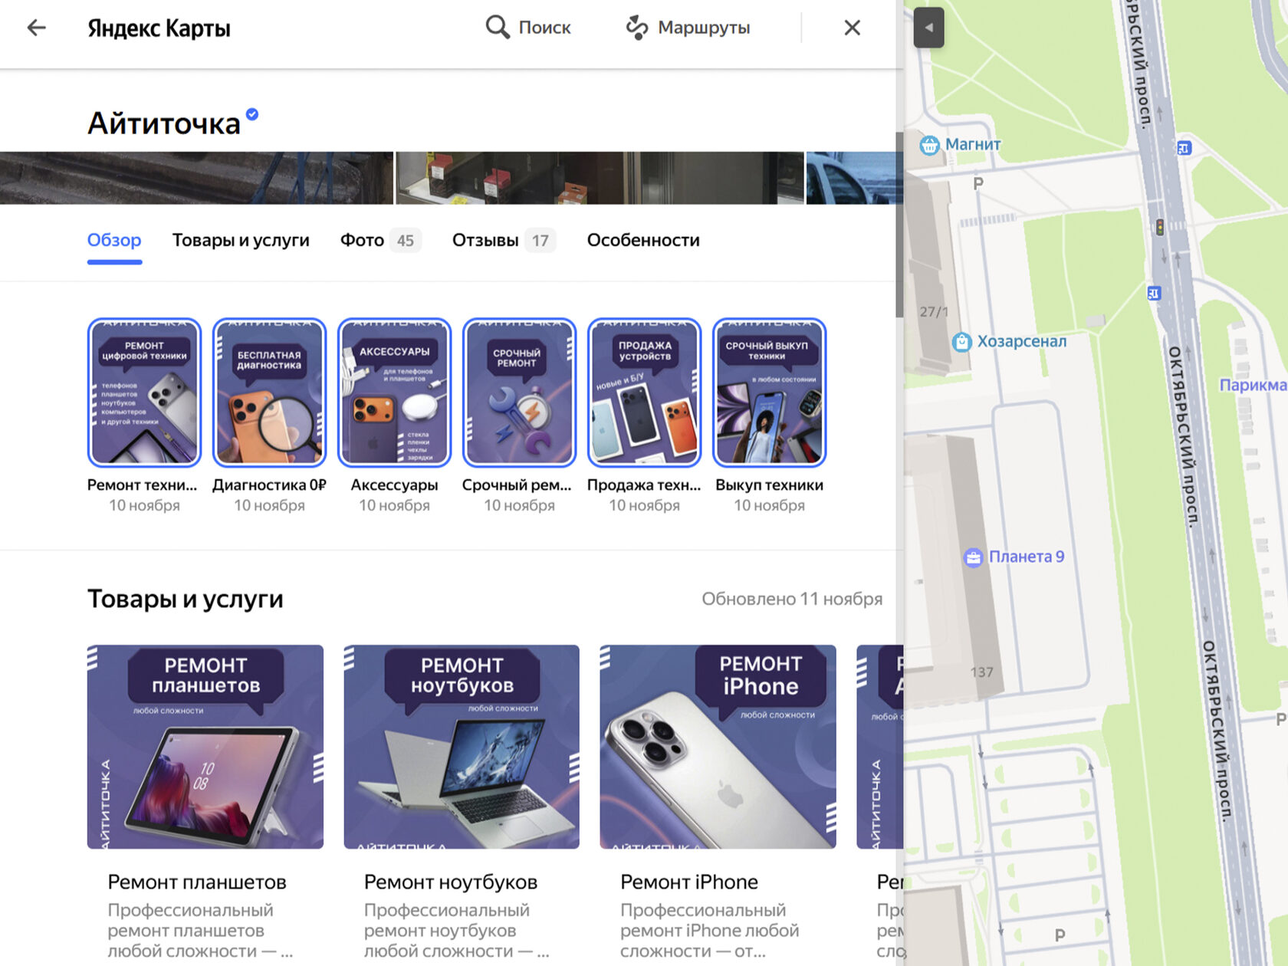Click the 'Диагностика 0₽' story caption
This screenshot has width=1288, height=966.
(x=269, y=485)
